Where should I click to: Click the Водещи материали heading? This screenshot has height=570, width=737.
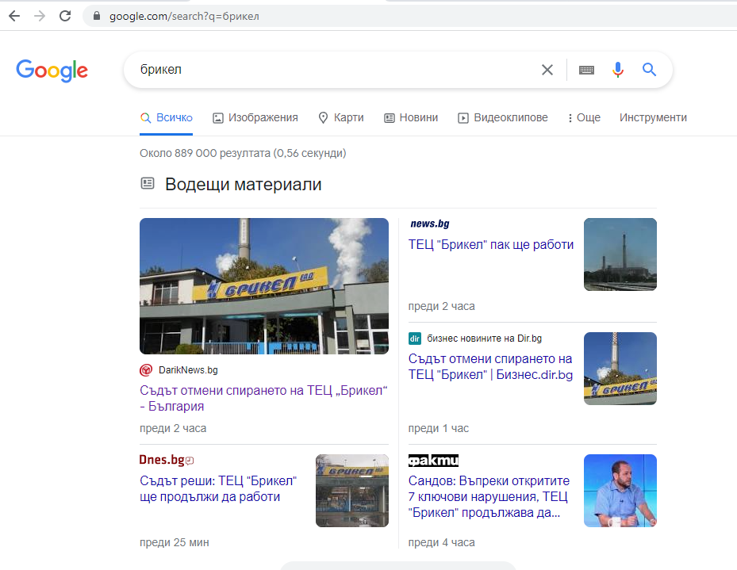click(x=243, y=185)
